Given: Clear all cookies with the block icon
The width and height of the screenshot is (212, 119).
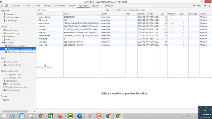Looking at the screenshot, I should 108,10.
